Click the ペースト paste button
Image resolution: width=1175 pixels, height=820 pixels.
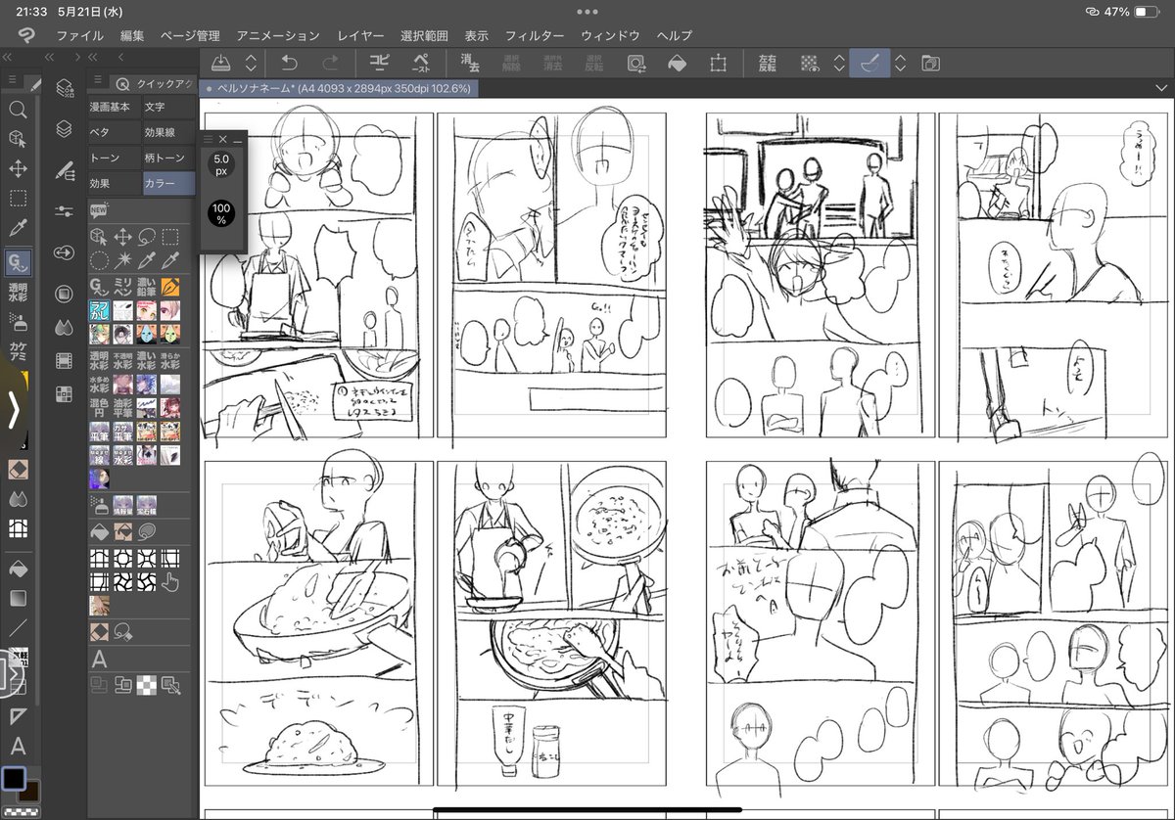420,63
